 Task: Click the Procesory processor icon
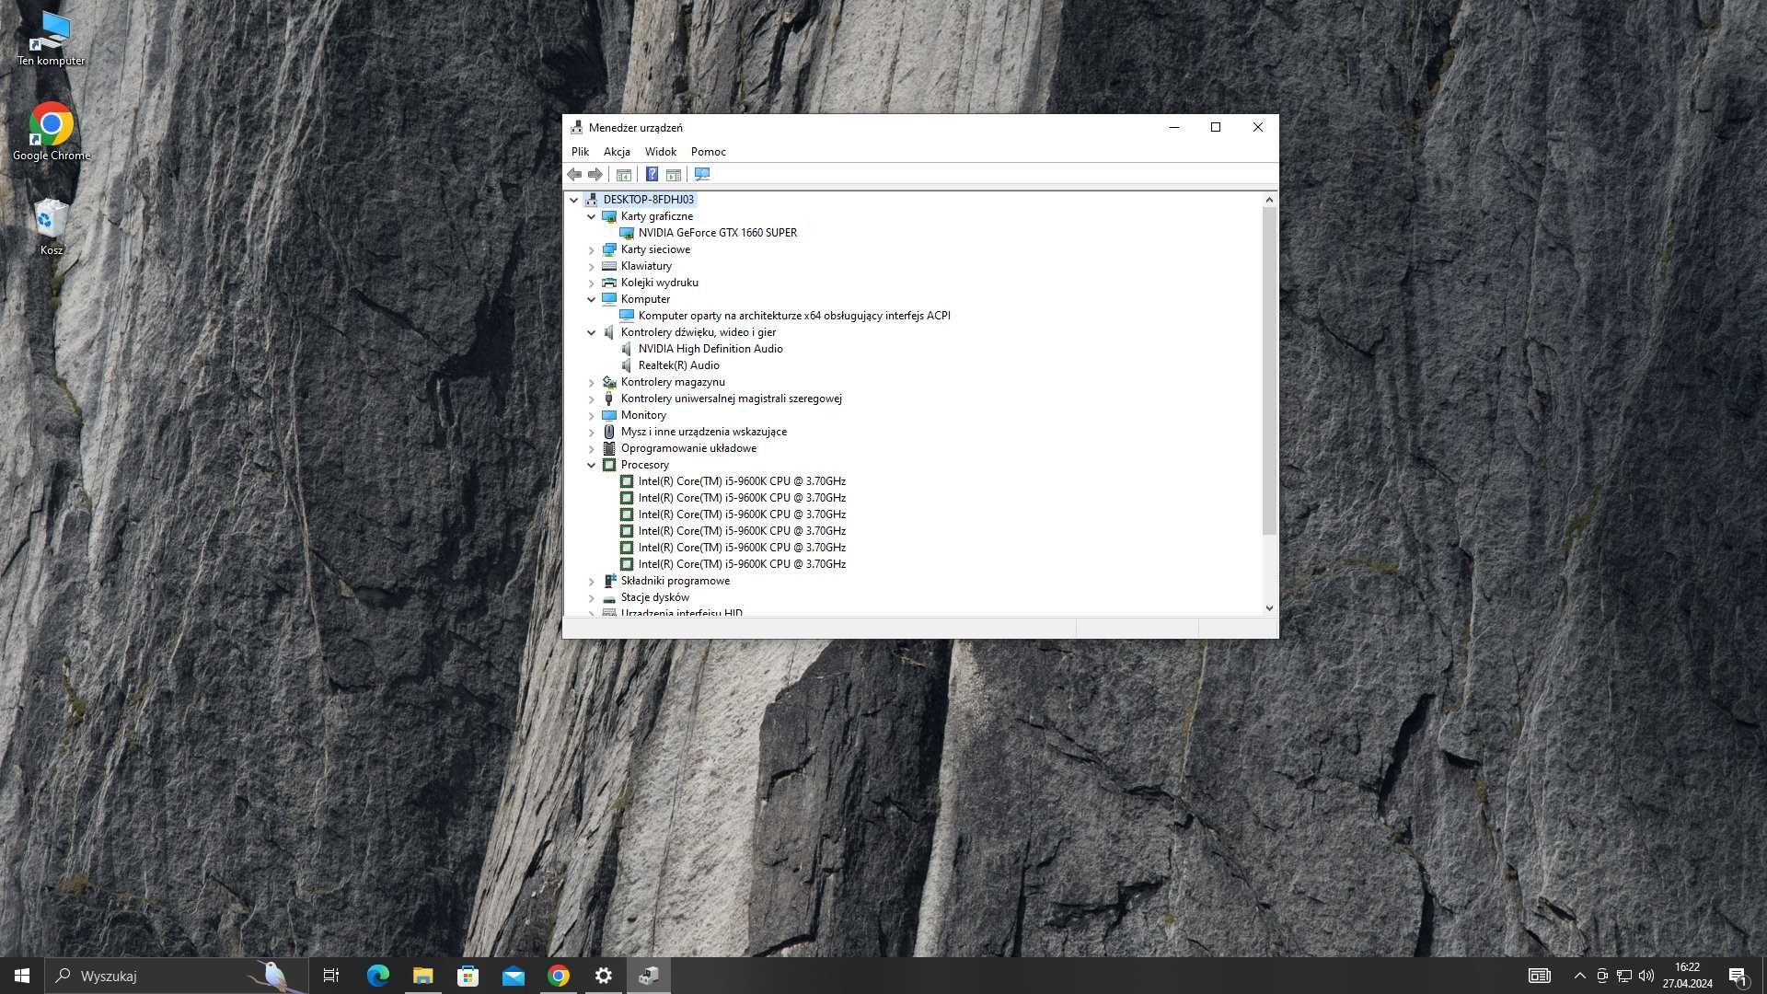tap(609, 465)
